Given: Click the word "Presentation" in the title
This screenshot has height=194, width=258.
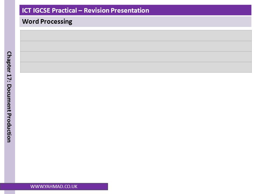Looking at the screenshot, I should point(130,11).
